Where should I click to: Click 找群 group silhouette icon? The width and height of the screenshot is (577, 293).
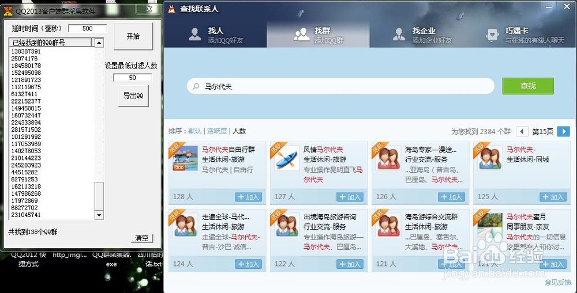301,35
